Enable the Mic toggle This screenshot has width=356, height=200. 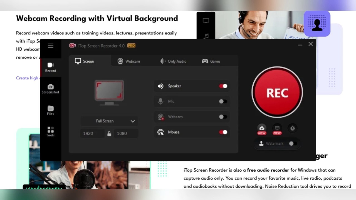(x=223, y=101)
